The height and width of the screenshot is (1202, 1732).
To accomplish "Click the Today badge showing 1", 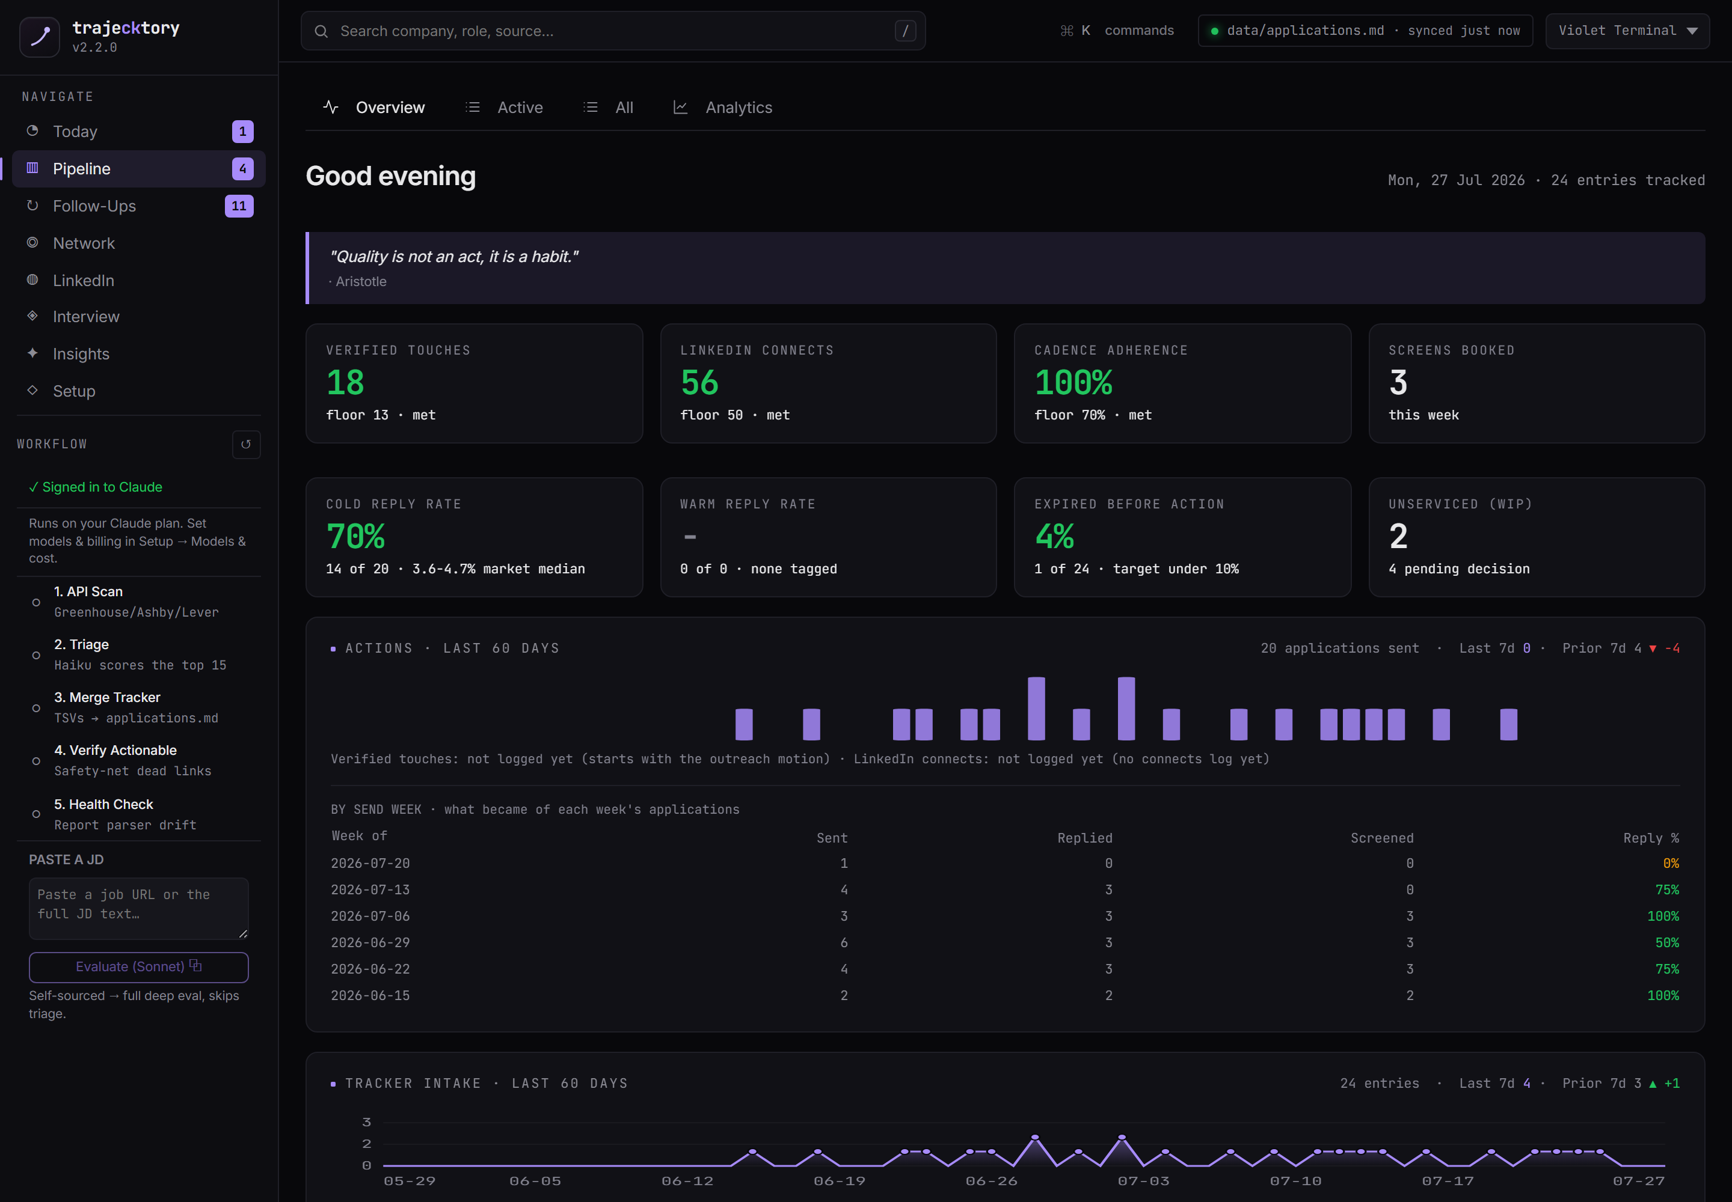I will (243, 131).
